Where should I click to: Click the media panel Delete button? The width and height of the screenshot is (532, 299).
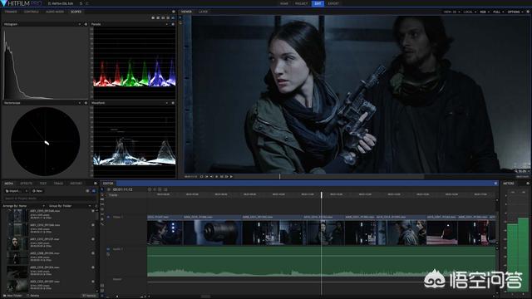tap(33, 296)
